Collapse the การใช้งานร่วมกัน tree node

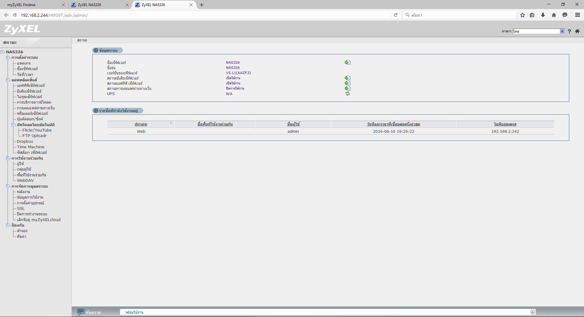click(8, 158)
